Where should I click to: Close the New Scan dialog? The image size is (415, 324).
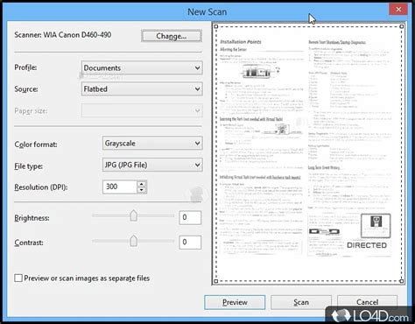point(398,10)
